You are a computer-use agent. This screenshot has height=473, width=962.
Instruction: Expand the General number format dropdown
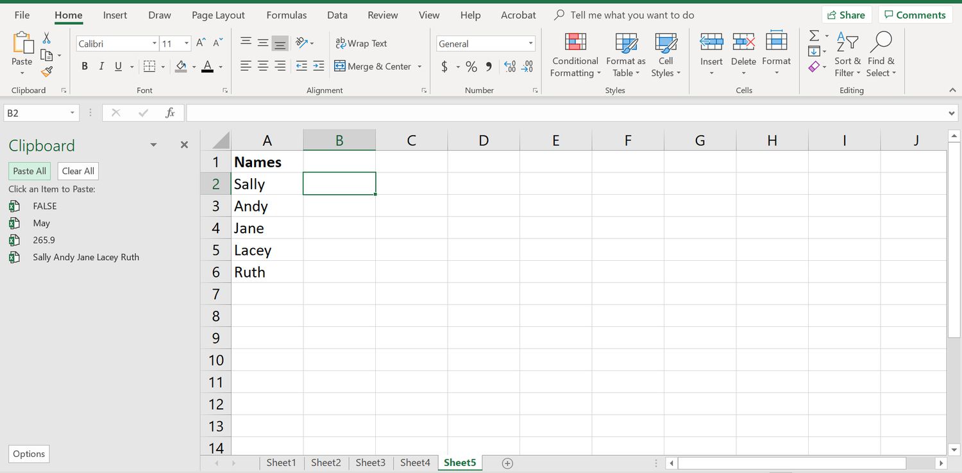tap(530, 44)
